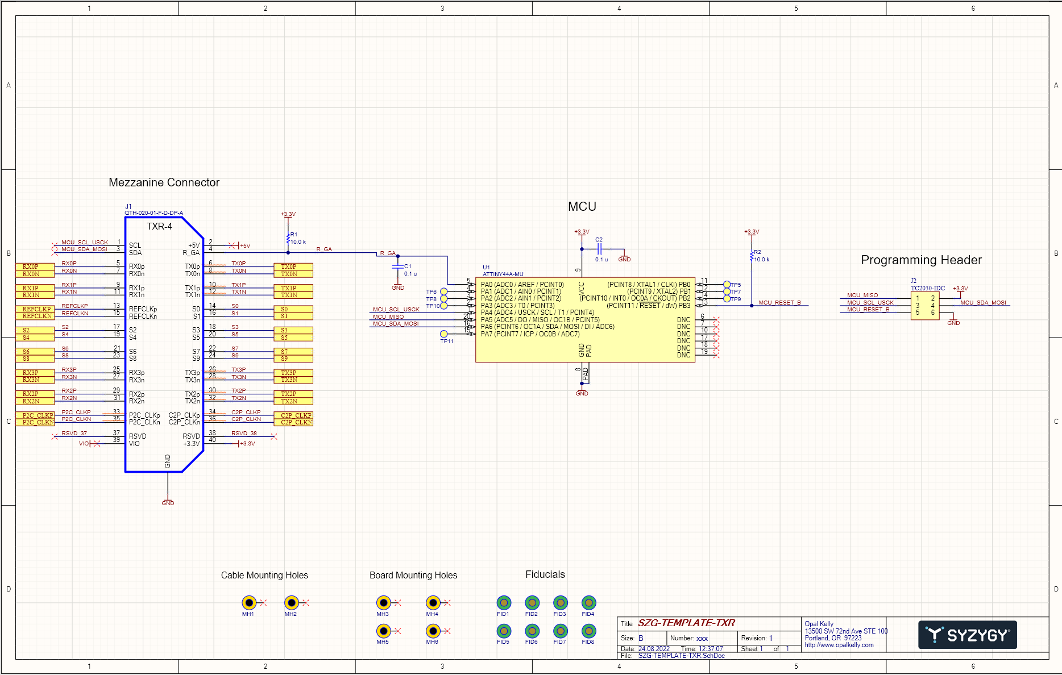Click GND symbol under U1 PAD pin
The image size is (1062, 675).
pyautogui.click(x=582, y=392)
